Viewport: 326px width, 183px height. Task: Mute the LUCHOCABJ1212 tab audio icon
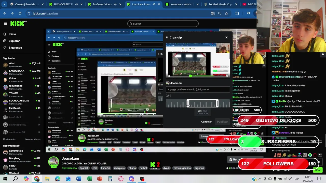coord(76,4)
